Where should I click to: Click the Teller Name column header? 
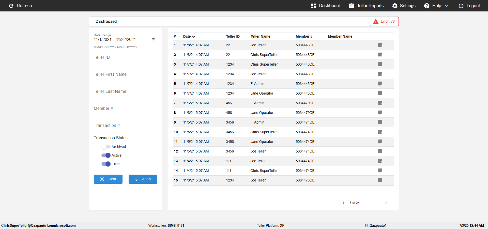click(x=260, y=36)
